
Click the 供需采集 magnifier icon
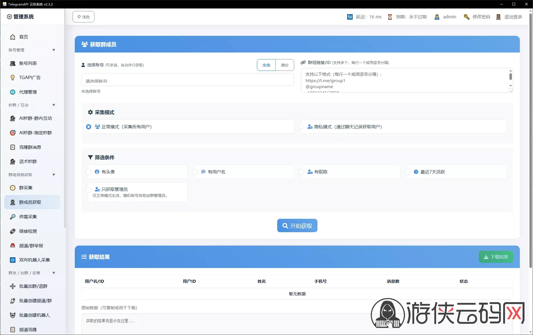click(13, 217)
